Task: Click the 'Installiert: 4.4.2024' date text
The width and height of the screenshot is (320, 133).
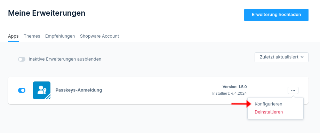Action: tap(229, 94)
